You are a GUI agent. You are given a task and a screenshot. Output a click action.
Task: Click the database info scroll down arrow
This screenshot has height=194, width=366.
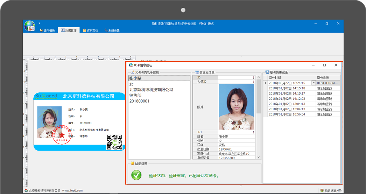[x=258, y=157]
